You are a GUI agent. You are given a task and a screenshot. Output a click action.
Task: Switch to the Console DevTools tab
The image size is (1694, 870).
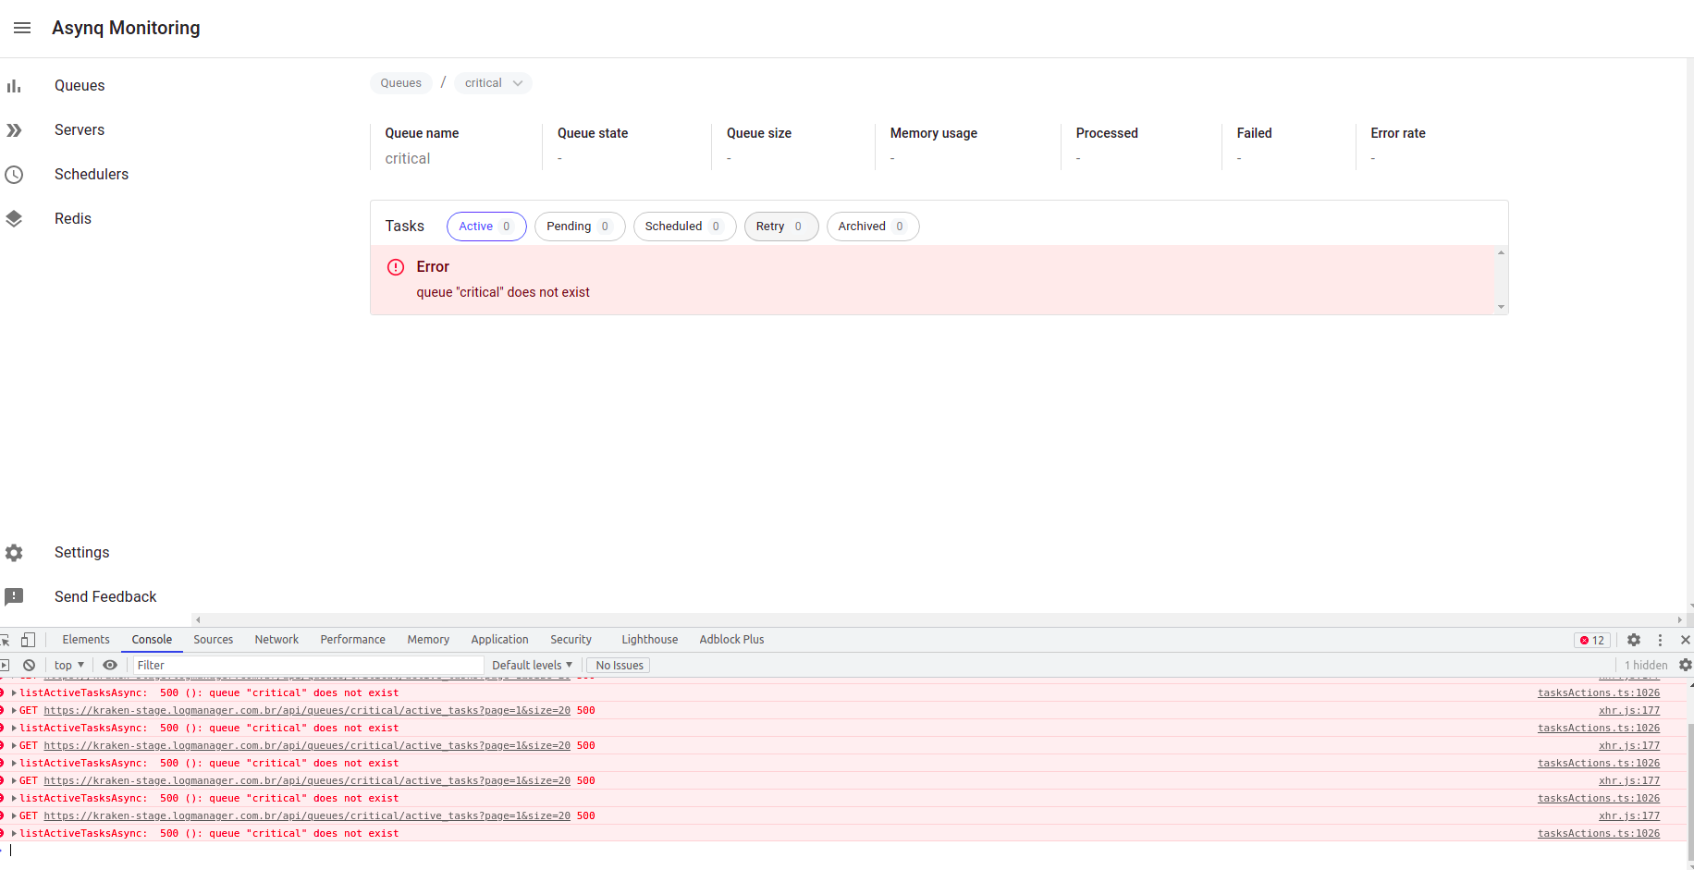(x=152, y=640)
